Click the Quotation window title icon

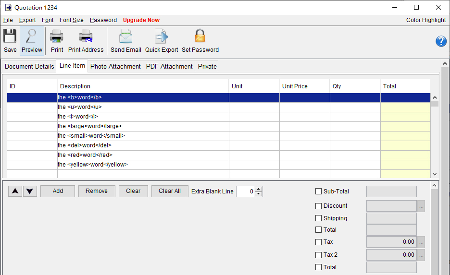point(8,8)
